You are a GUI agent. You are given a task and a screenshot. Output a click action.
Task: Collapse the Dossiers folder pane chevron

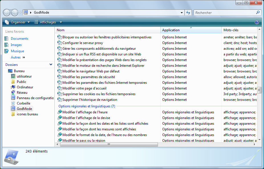(51, 65)
